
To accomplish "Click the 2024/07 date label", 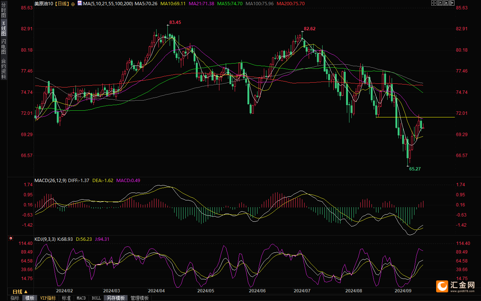I will [x=302, y=291].
